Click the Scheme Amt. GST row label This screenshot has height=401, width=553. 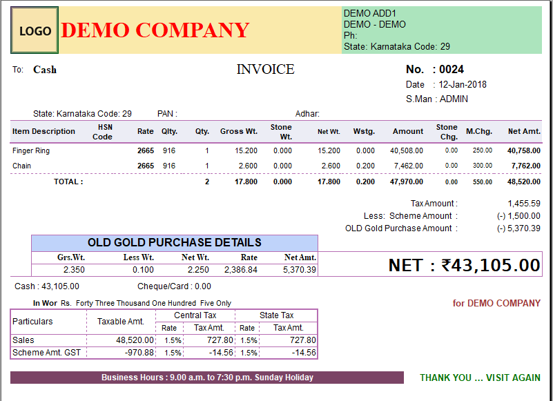pyautogui.click(x=46, y=353)
